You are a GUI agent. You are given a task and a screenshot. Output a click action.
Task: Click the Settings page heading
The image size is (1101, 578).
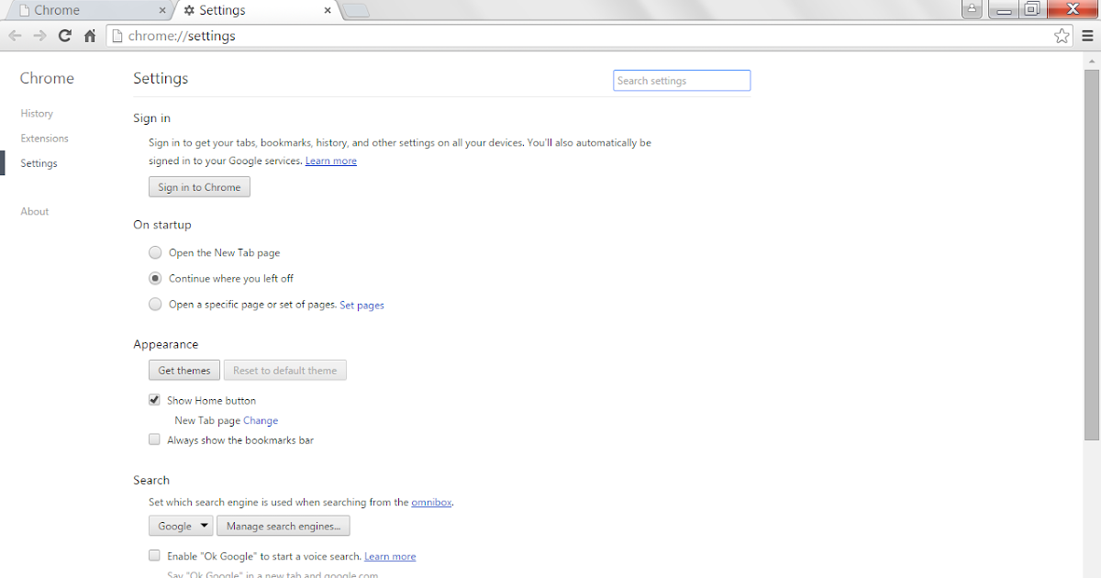[x=161, y=78]
